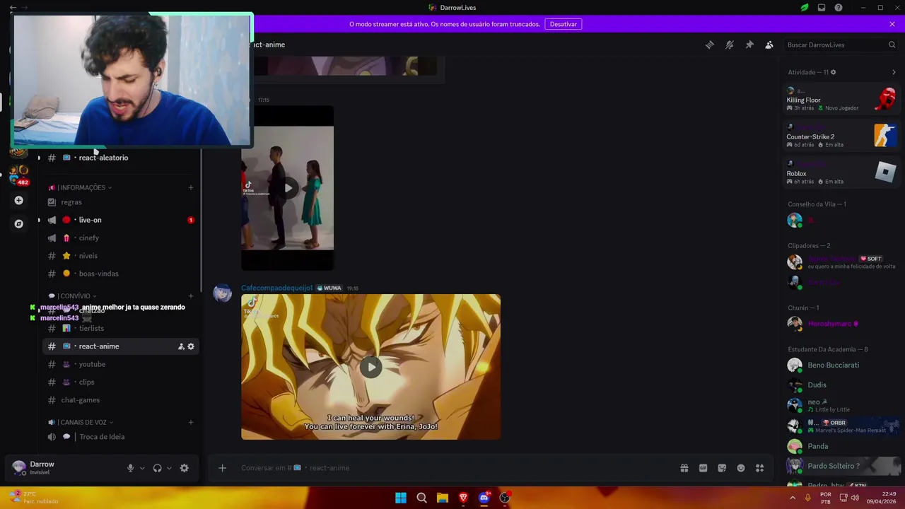The image size is (905, 509).
Task: Open Threads from the channel header
Action: 710,45
